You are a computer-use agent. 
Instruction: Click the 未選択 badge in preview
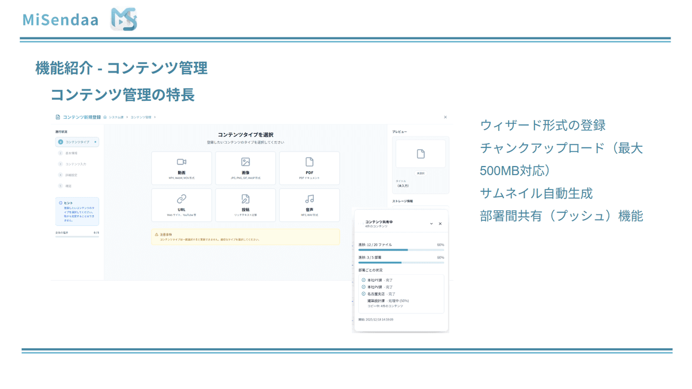click(x=420, y=173)
